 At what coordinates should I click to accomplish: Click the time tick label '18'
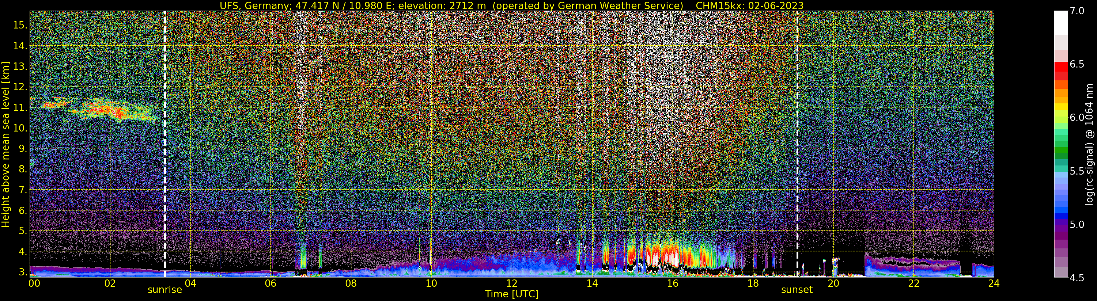[x=753, y=283]
